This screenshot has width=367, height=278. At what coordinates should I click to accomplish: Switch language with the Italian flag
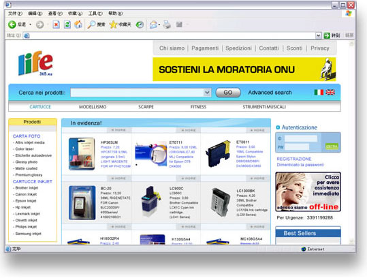coord(319,92)
